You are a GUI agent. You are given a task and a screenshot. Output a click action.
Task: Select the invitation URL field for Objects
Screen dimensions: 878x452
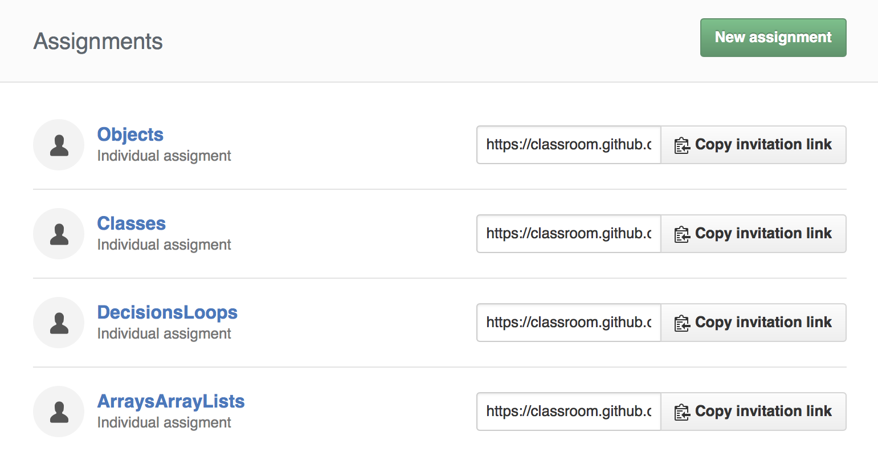click(x=568, y=145)
